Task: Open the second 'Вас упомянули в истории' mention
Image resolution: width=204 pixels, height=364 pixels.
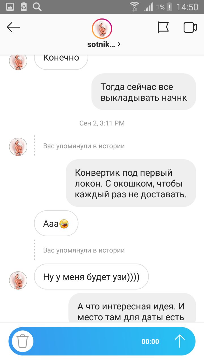Action: 84,250
